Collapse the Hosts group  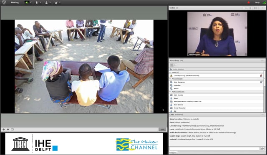coord(170,72)
